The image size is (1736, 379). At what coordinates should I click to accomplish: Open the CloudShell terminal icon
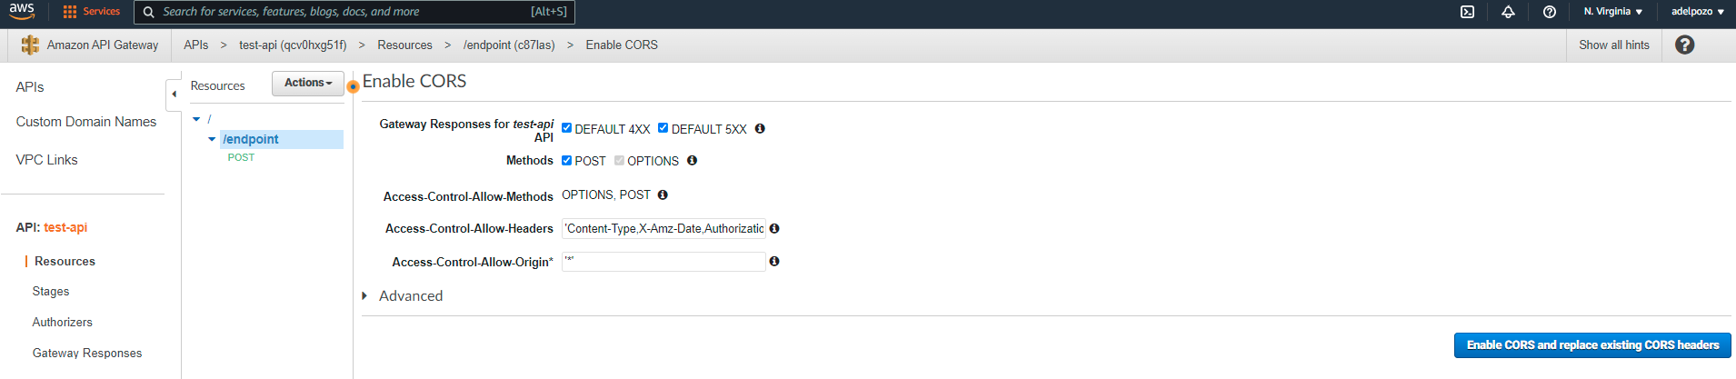pyautogui.click(x=1467, y=12)
